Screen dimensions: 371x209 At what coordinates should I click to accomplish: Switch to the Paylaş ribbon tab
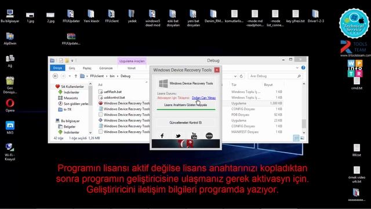coord(87,68)
